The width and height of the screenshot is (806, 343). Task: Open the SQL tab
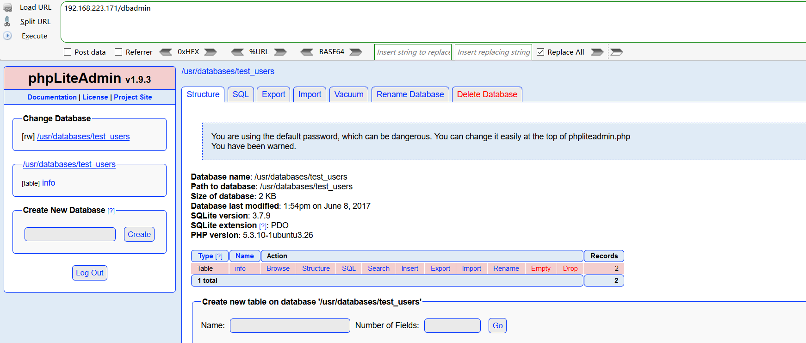click(241, 94)
